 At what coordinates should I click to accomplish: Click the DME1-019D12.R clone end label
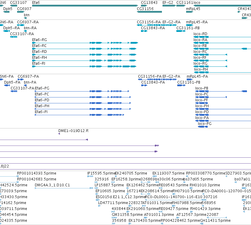pos(73,131)
